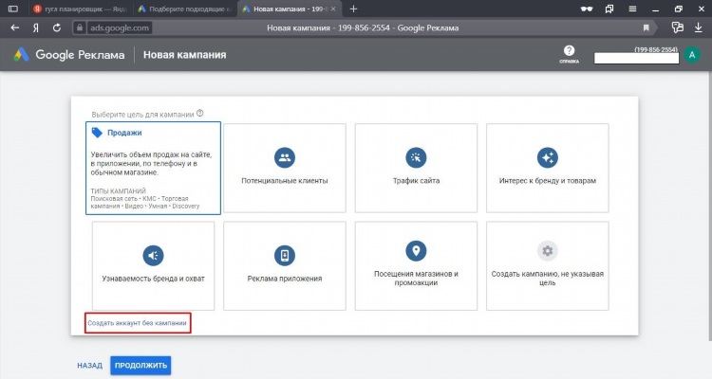Image resolution: width=712 pixels, height=379 pixels.
Task: Switch to the гугл планировщик Yandex tab
Action: pyautogui.click(x=80, y=9)
